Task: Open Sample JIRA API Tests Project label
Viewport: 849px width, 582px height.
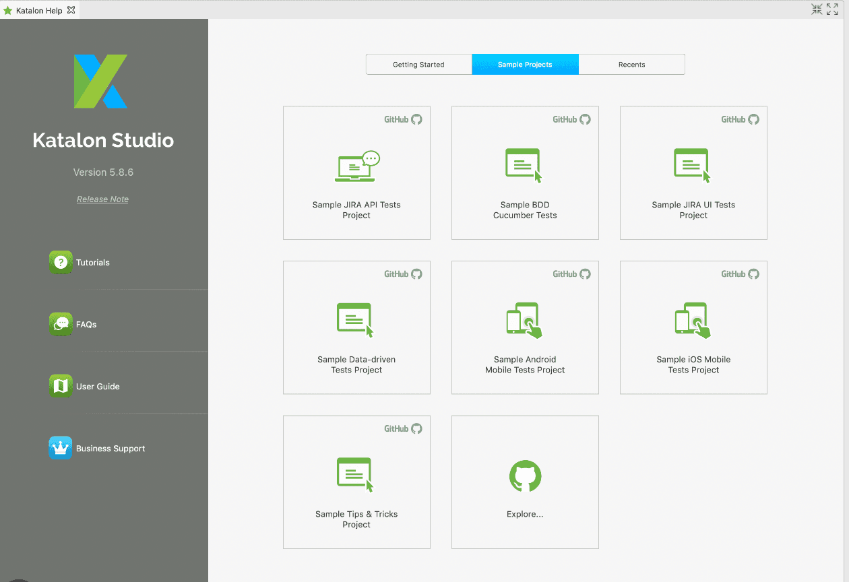Action: coord(356,210)
